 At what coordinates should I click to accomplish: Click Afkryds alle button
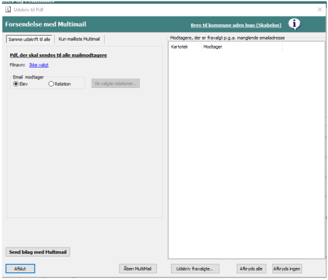pyautogui.click(x=251, y=269)
